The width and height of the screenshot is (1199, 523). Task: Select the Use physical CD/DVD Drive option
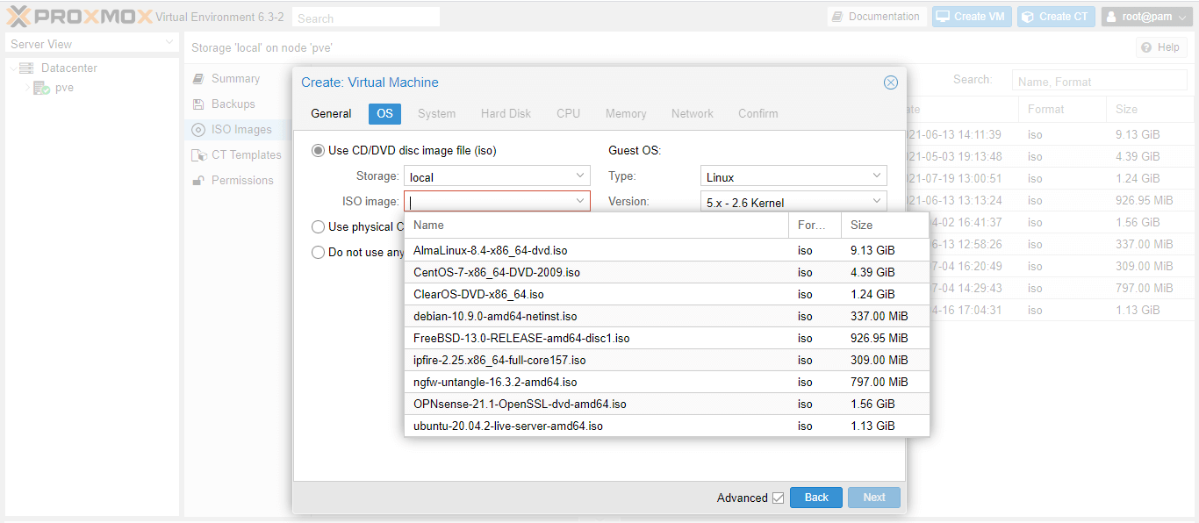tap(318, 226)
